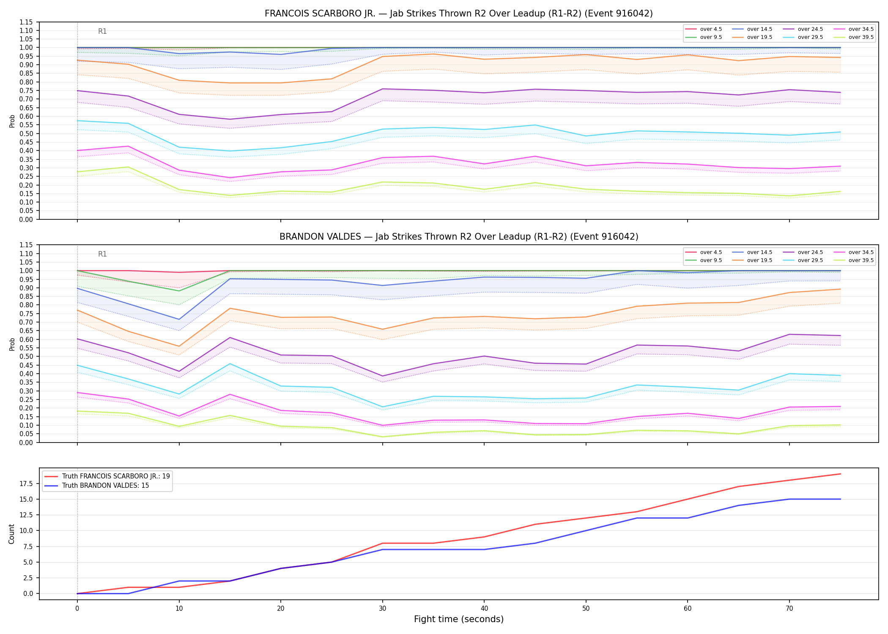Click x-axis tick label '50'
The image size is (888, 634).
[586, 609]
